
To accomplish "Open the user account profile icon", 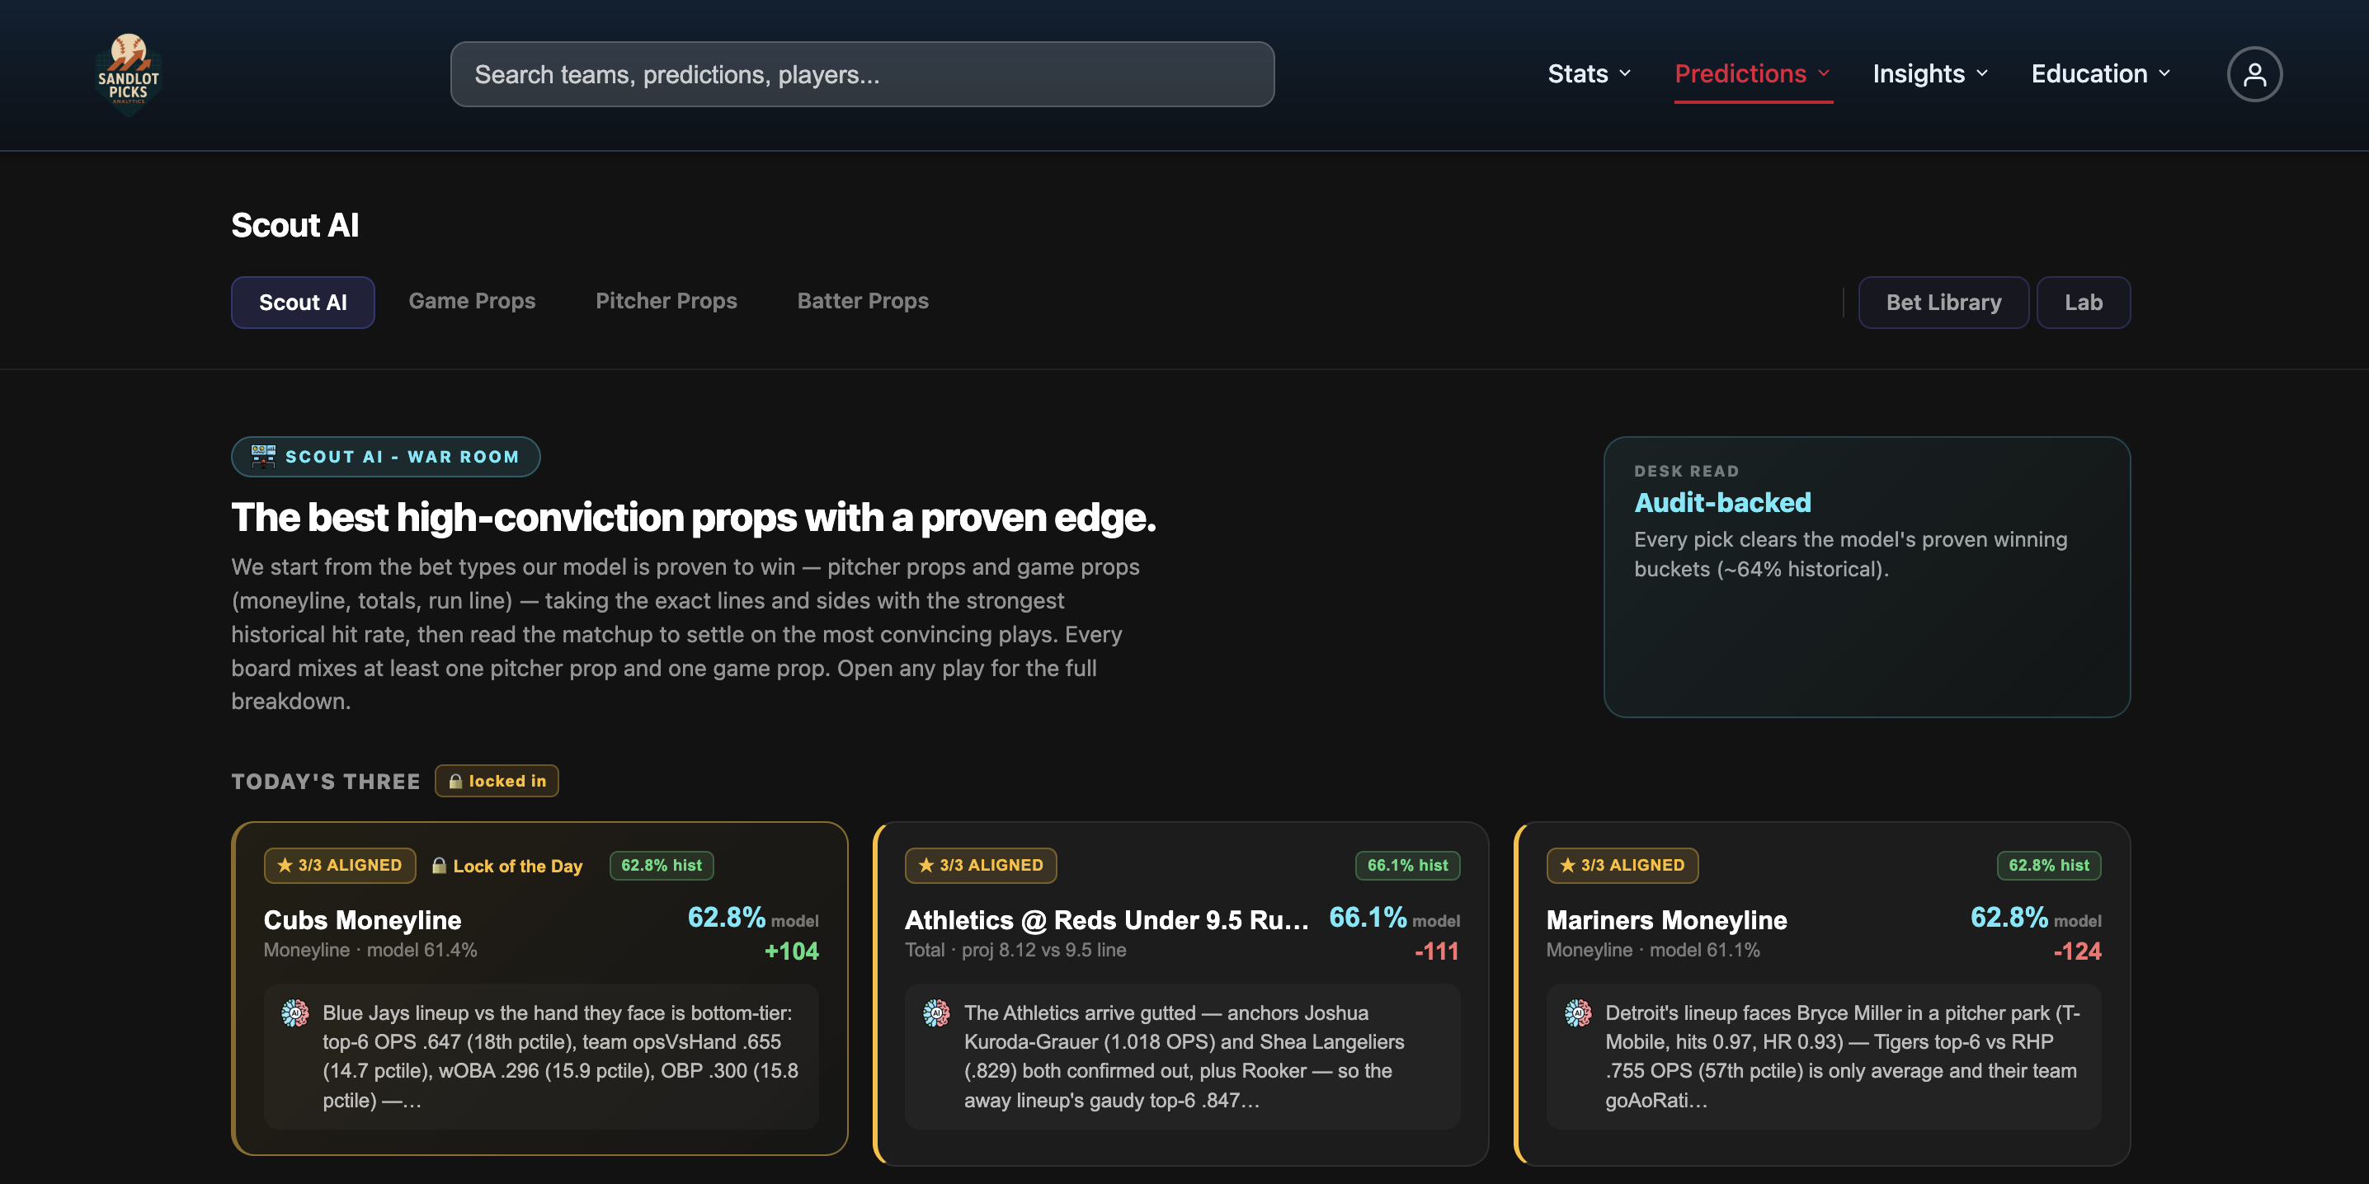I will coord(2254,73).
